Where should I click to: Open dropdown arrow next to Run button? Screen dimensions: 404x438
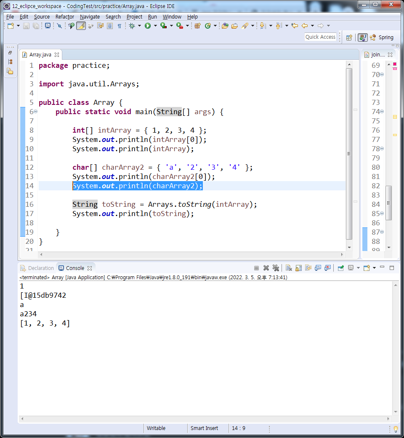(x=155, y=26)
